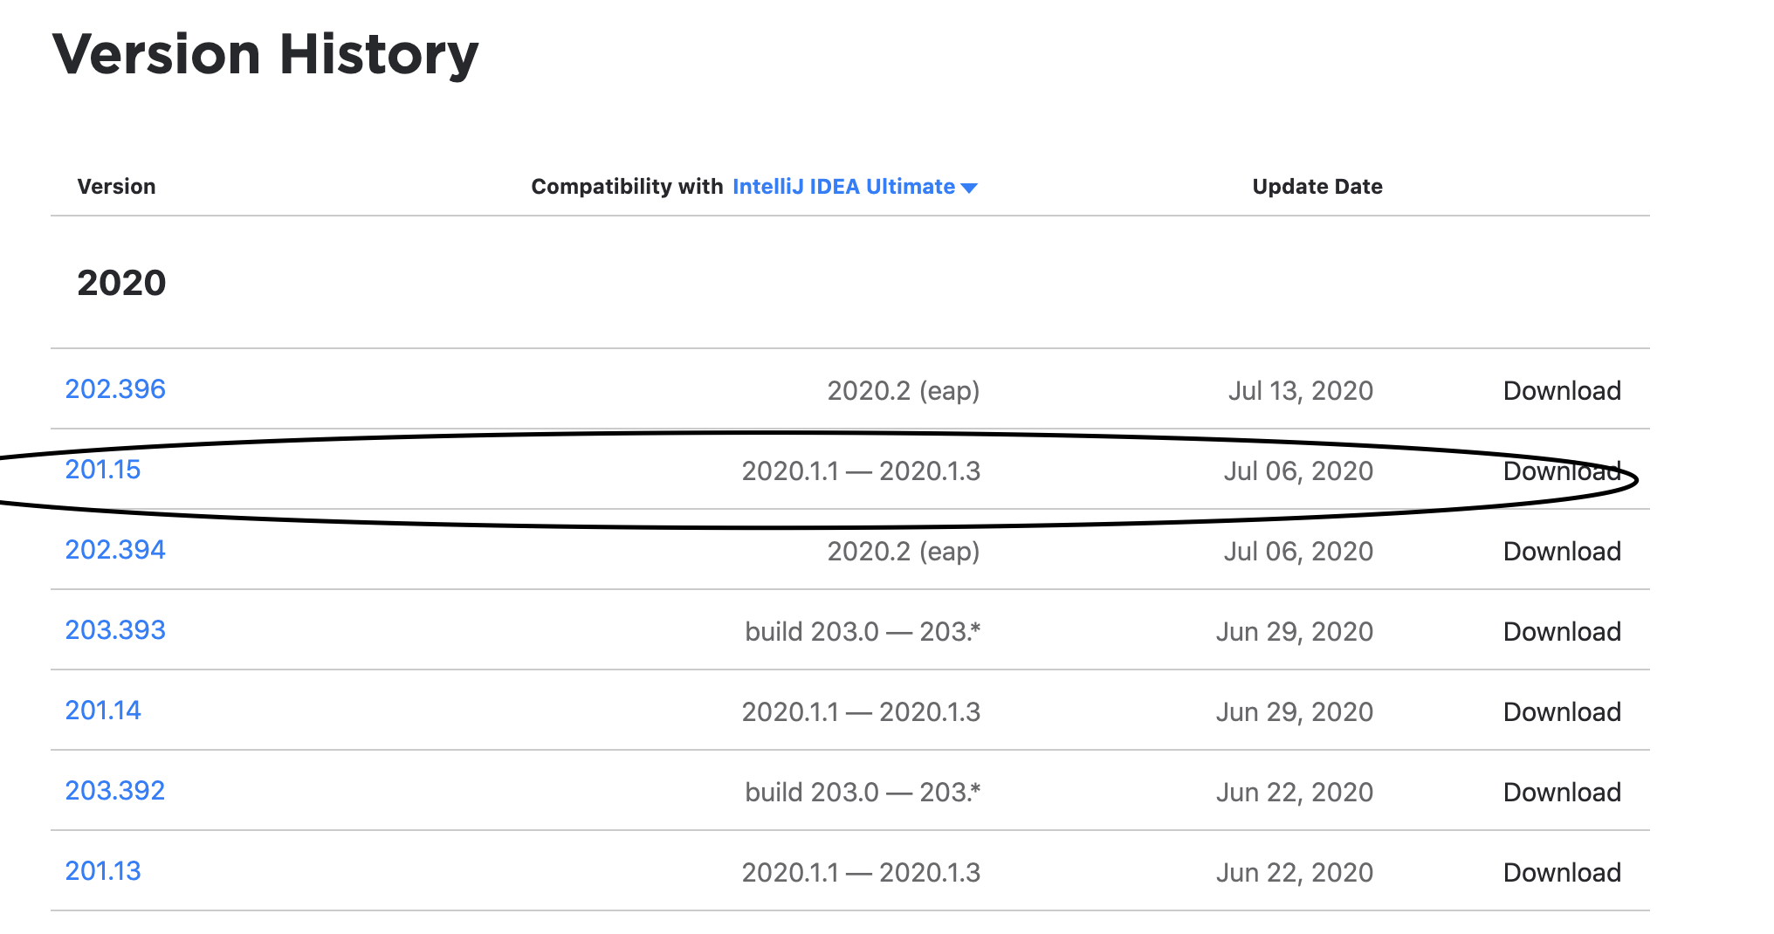This screenshot has width=1774, height=934.
Task: Open version 202.396 details
Action: coord(116,389)
